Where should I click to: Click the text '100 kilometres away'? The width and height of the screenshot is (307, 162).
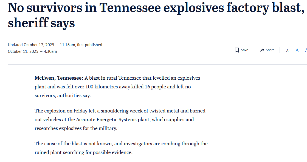pos(108,87)
